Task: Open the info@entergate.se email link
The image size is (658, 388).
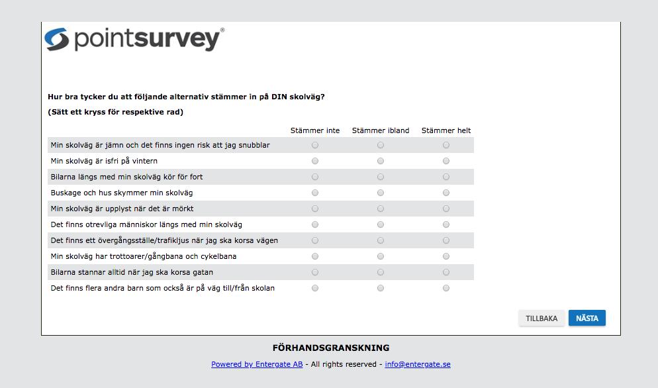Action: click(418, 364)
